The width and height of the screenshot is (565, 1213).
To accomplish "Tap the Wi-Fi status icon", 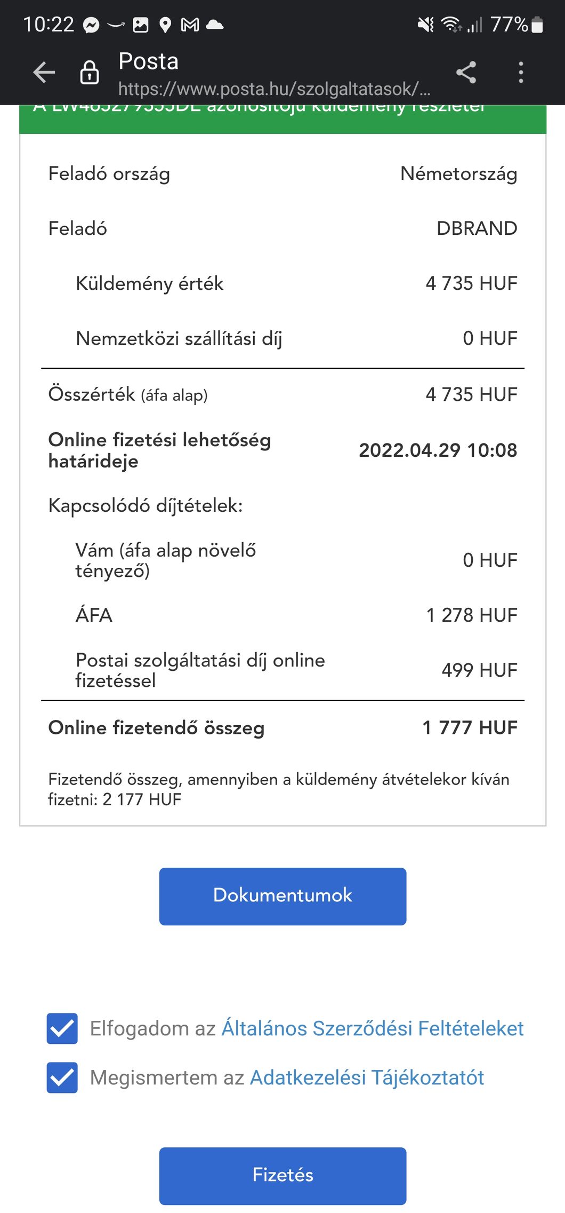I will click(451, 25).
